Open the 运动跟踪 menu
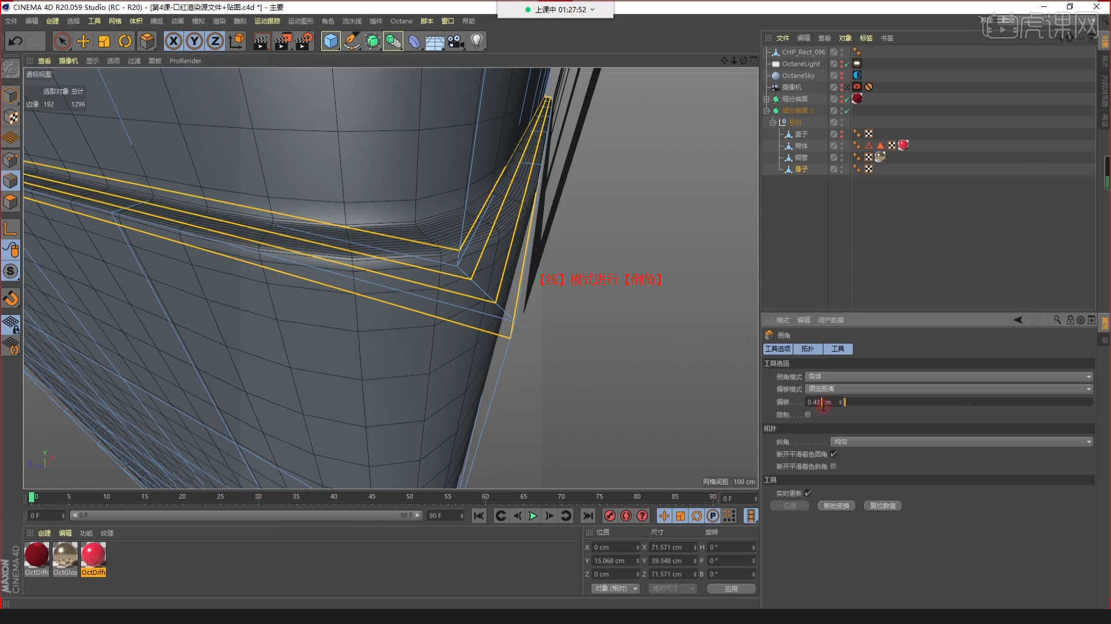 267,21
